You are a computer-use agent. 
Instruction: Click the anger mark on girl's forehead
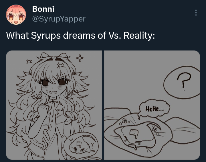click(x=60, y=65)
